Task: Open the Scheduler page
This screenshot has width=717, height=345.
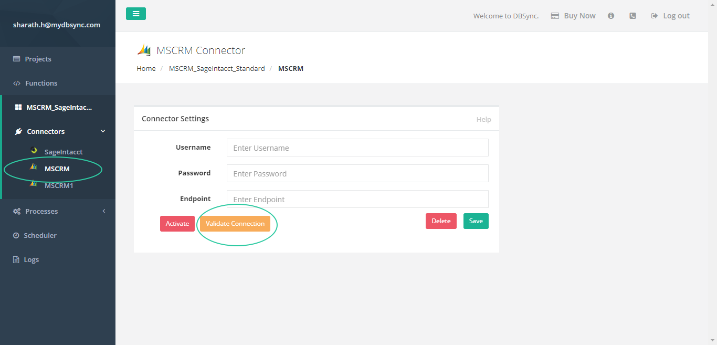Action: (40, 235)
